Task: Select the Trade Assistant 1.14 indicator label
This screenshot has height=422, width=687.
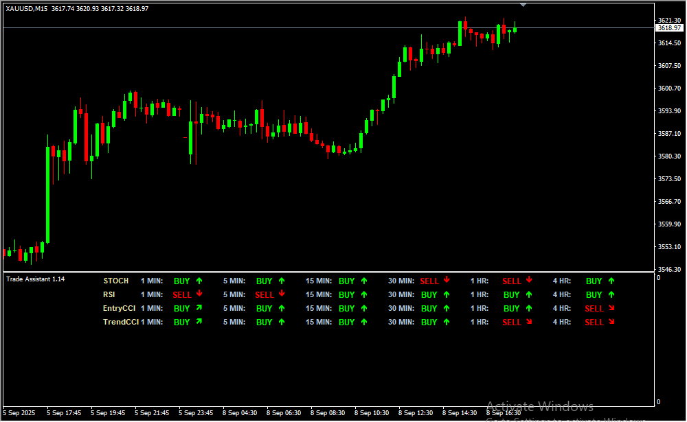Action: coord(35,279)
